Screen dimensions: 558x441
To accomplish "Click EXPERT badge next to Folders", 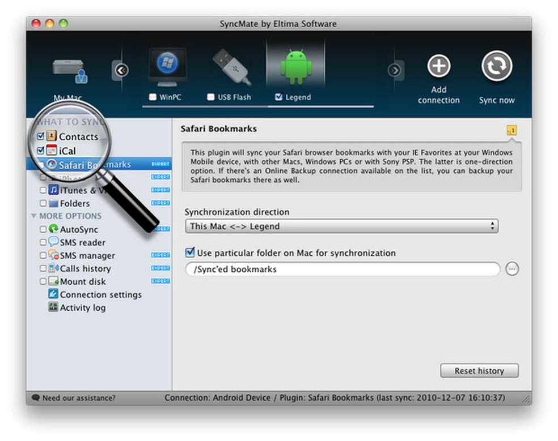I will click(160, 203).
